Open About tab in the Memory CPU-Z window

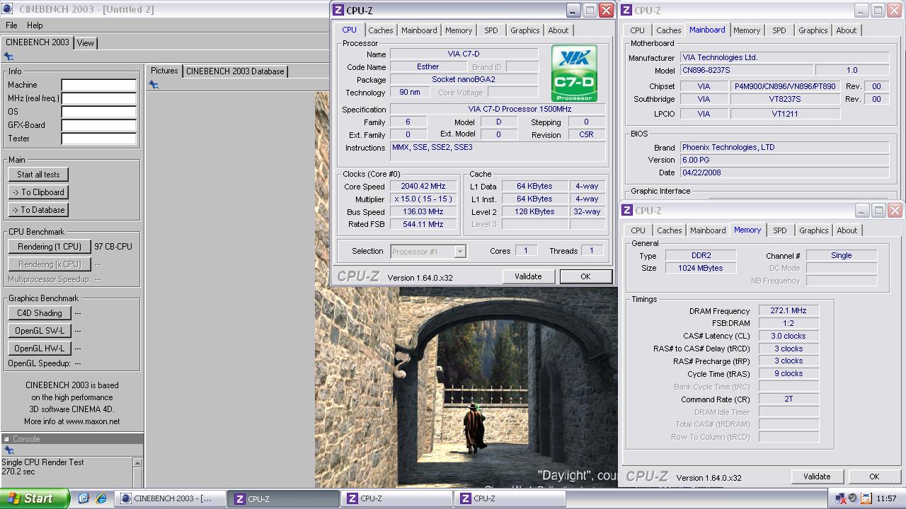click(x=847, y=230)
